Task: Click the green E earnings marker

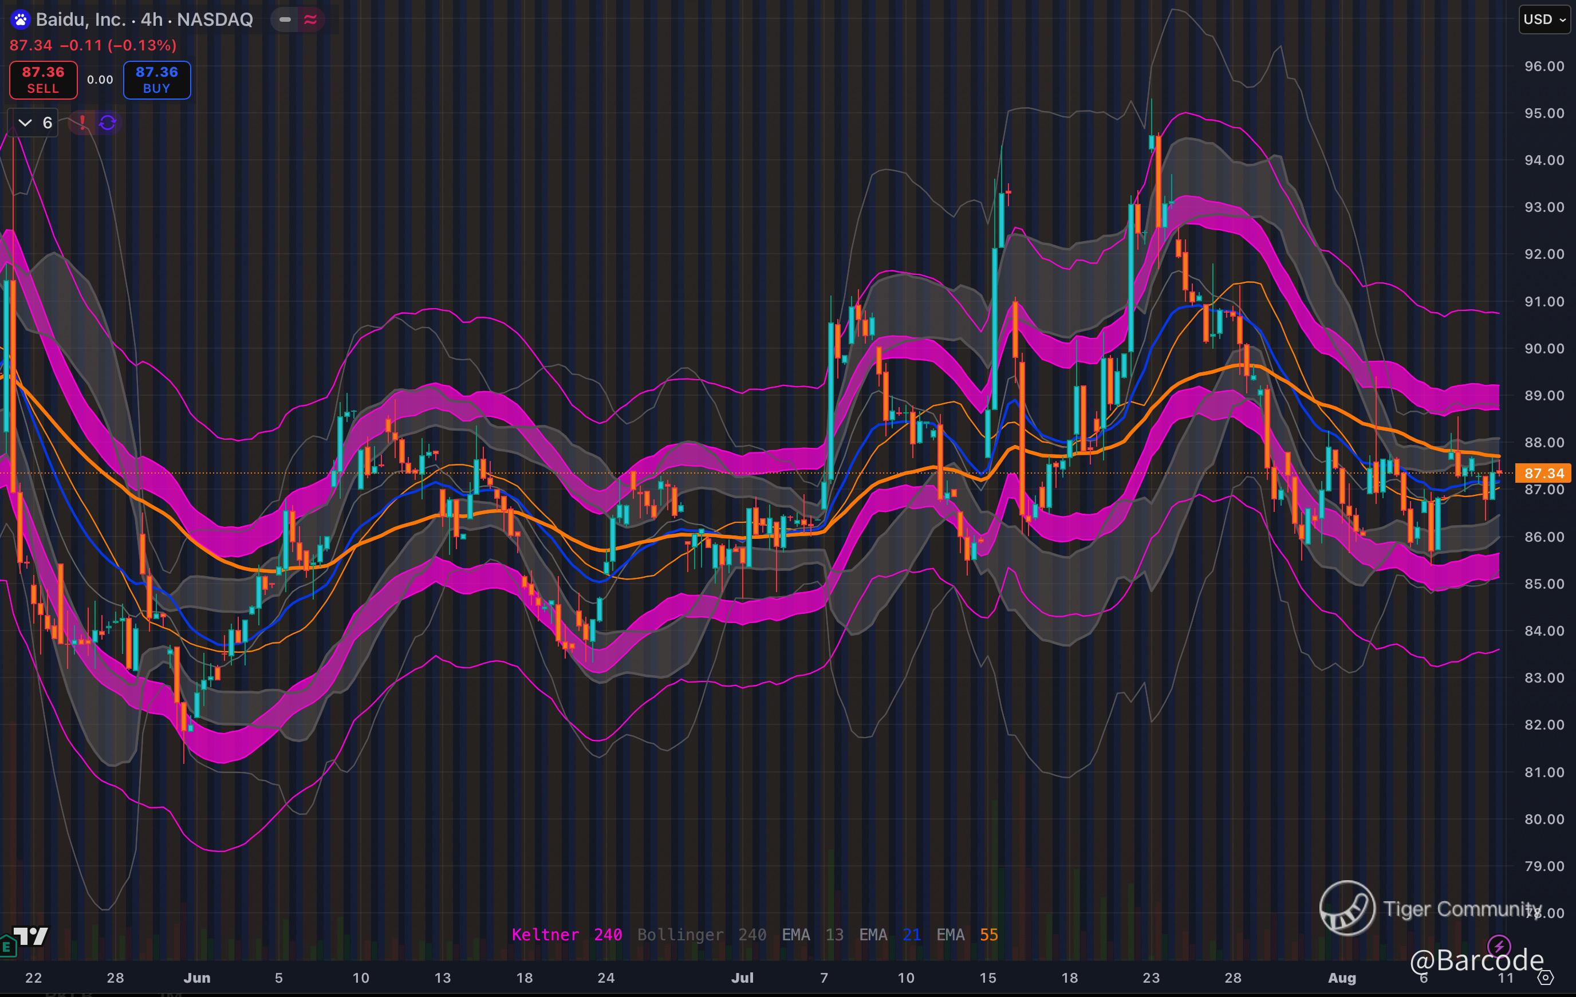Action: [x=7, y=946]
